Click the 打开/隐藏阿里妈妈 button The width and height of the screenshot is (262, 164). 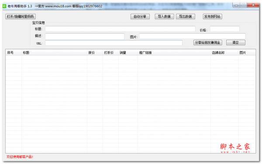point(21,16)
